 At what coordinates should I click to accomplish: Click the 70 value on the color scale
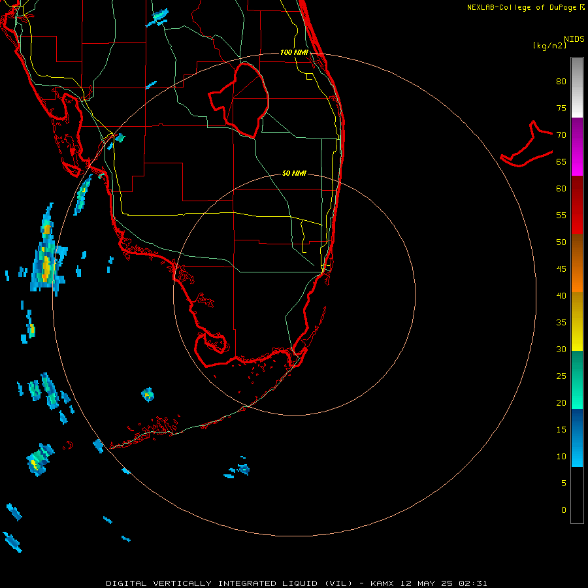561,135
